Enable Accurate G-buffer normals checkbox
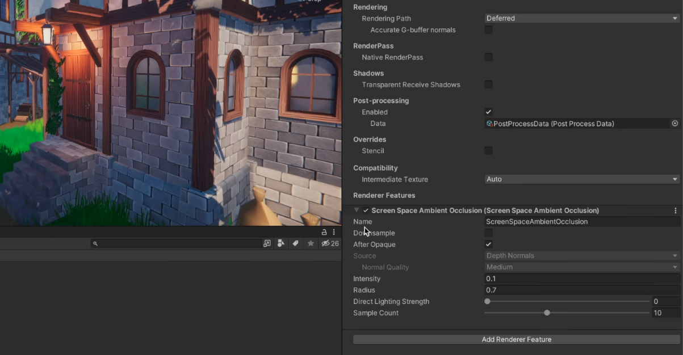This screenshot has height=355, width=683. pos(488,29)
